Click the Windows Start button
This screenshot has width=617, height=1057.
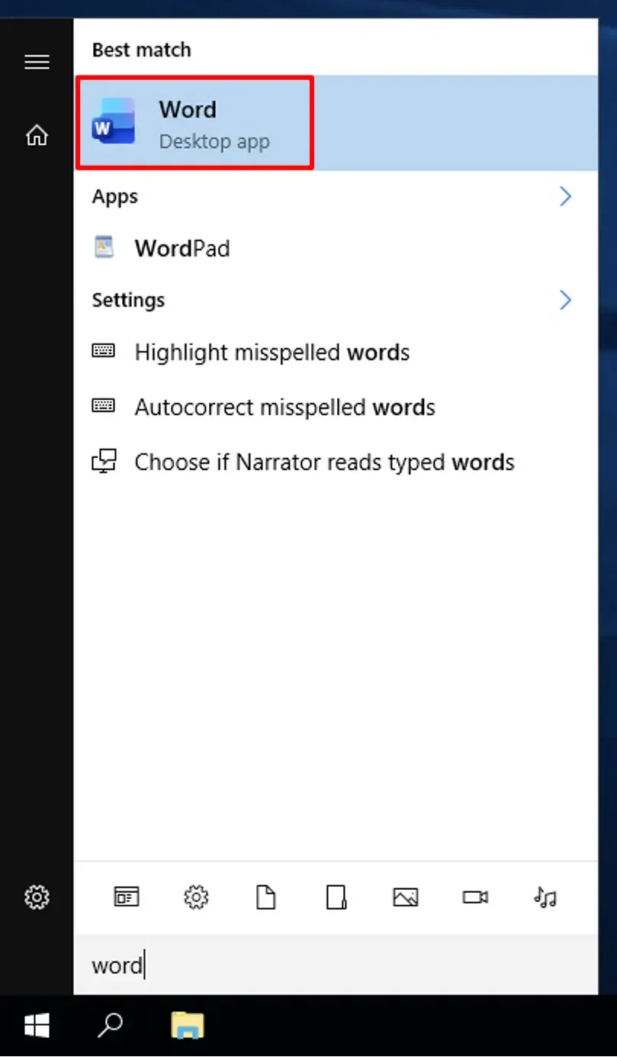tap(37, 1026)
